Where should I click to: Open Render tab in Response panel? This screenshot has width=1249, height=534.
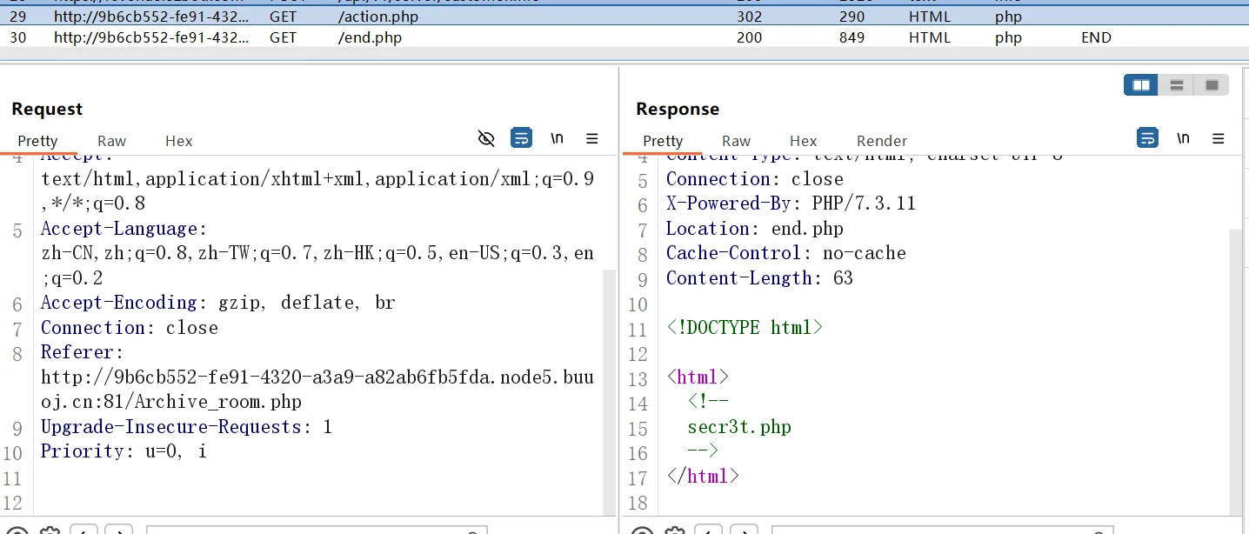(x=881, y=141)
